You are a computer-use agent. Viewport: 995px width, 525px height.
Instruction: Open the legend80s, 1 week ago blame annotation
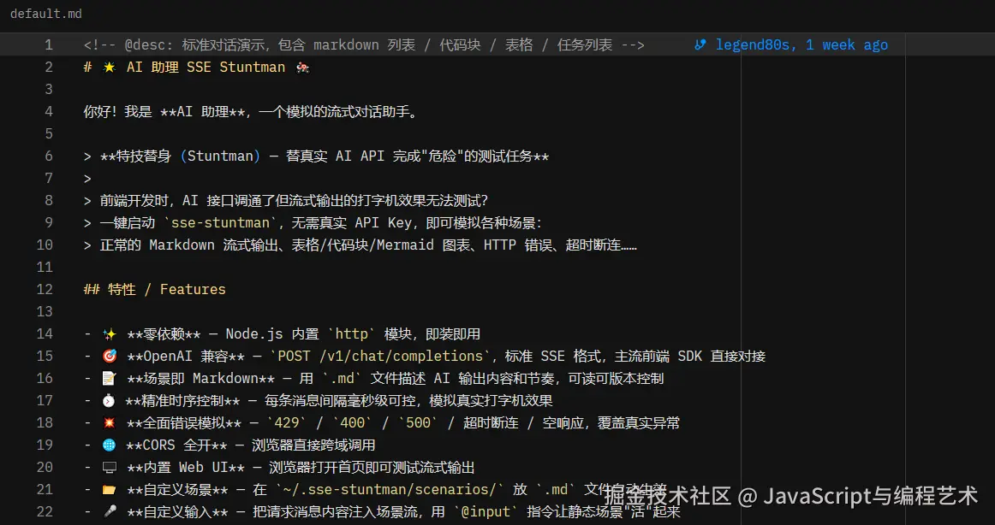pos(801,45)
